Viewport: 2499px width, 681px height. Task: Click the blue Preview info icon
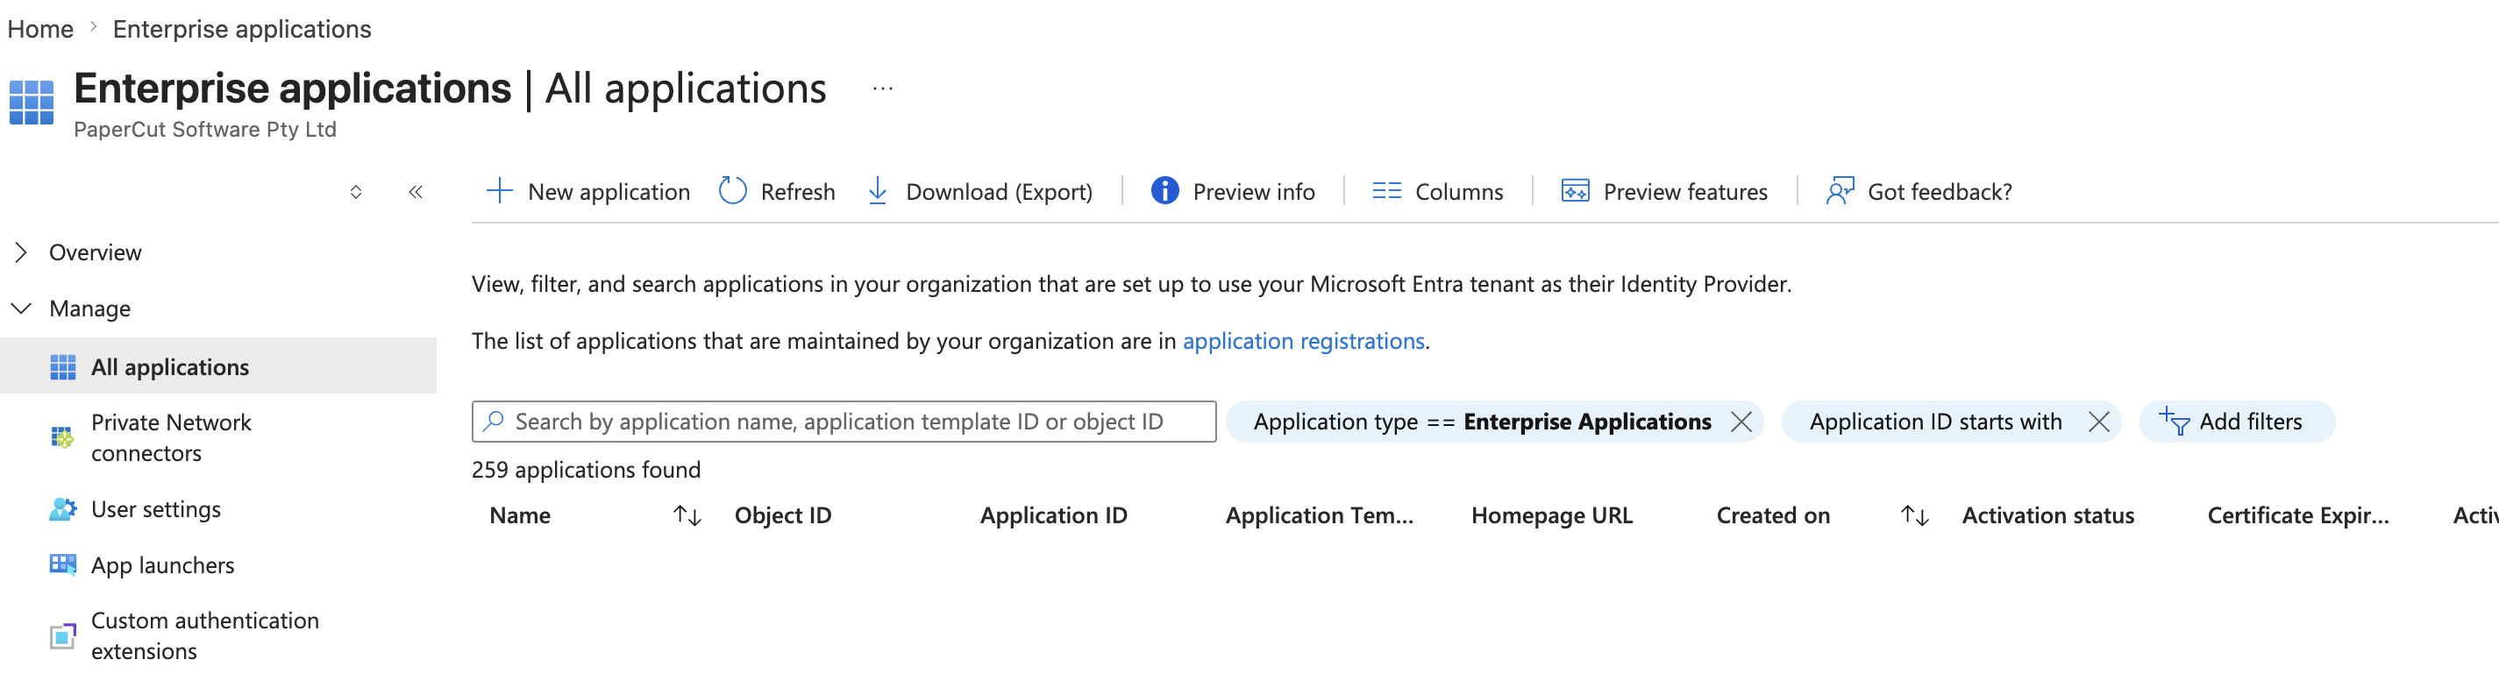pos(1164,190)
